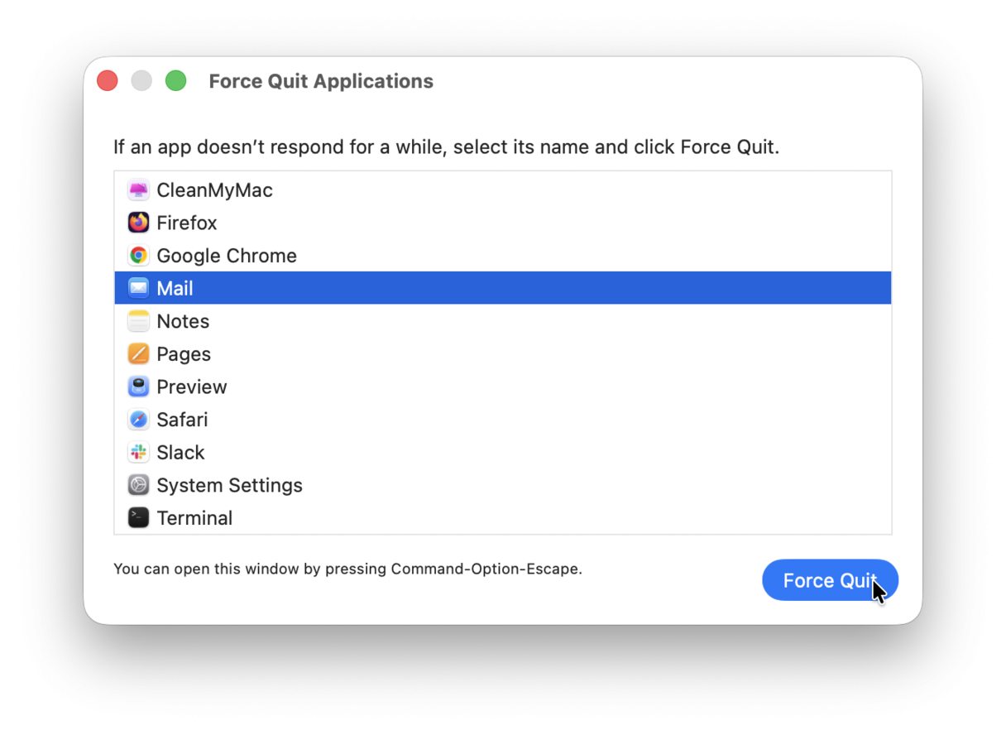1006x735 pixels.
Task: Click the Google Chrome icon
Action: 138,255
